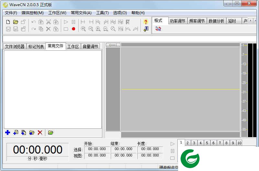Open the 常用文件(A) menu
Viewport: 259px width, 171px height.
(81, 13)
